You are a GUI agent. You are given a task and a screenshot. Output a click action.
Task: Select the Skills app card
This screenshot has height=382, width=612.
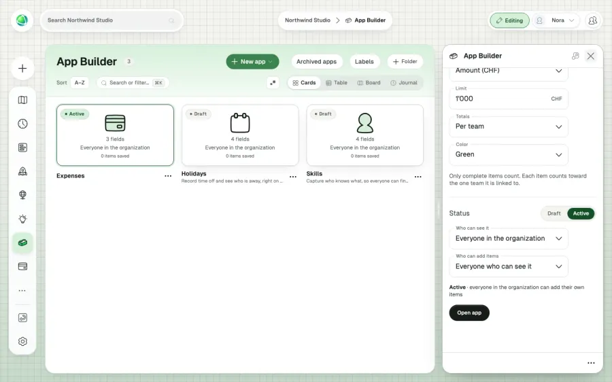tap(365, 135)
